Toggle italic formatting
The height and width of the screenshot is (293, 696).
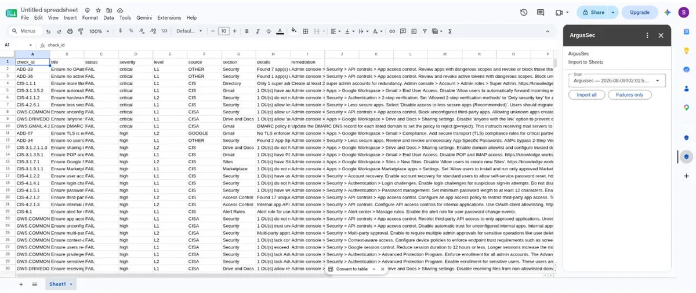[x=258, y=31]
